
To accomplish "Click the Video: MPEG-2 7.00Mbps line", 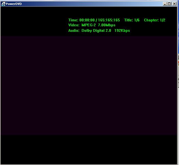I will [92, 25].
